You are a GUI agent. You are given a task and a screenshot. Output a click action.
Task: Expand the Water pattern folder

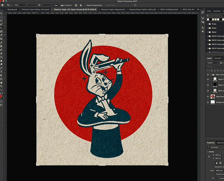click(207, 32)
